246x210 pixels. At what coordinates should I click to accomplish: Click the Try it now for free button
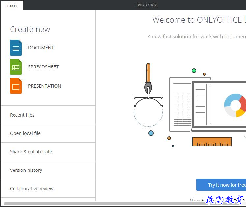coord(221,185)
